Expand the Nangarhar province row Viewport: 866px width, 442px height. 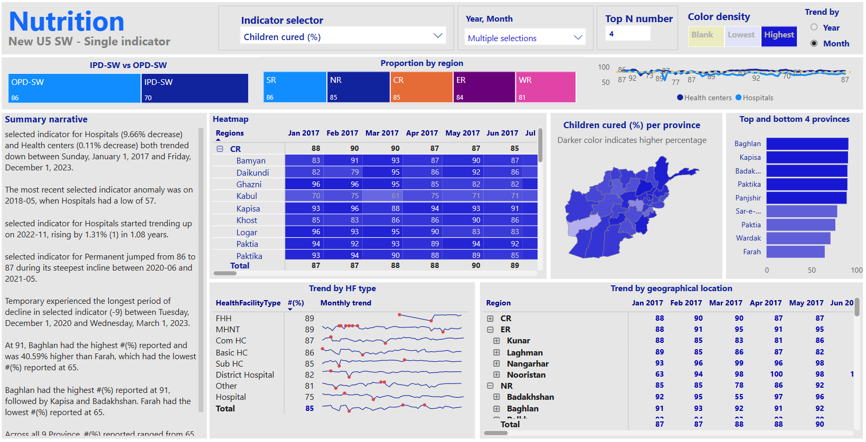point(496,364)
